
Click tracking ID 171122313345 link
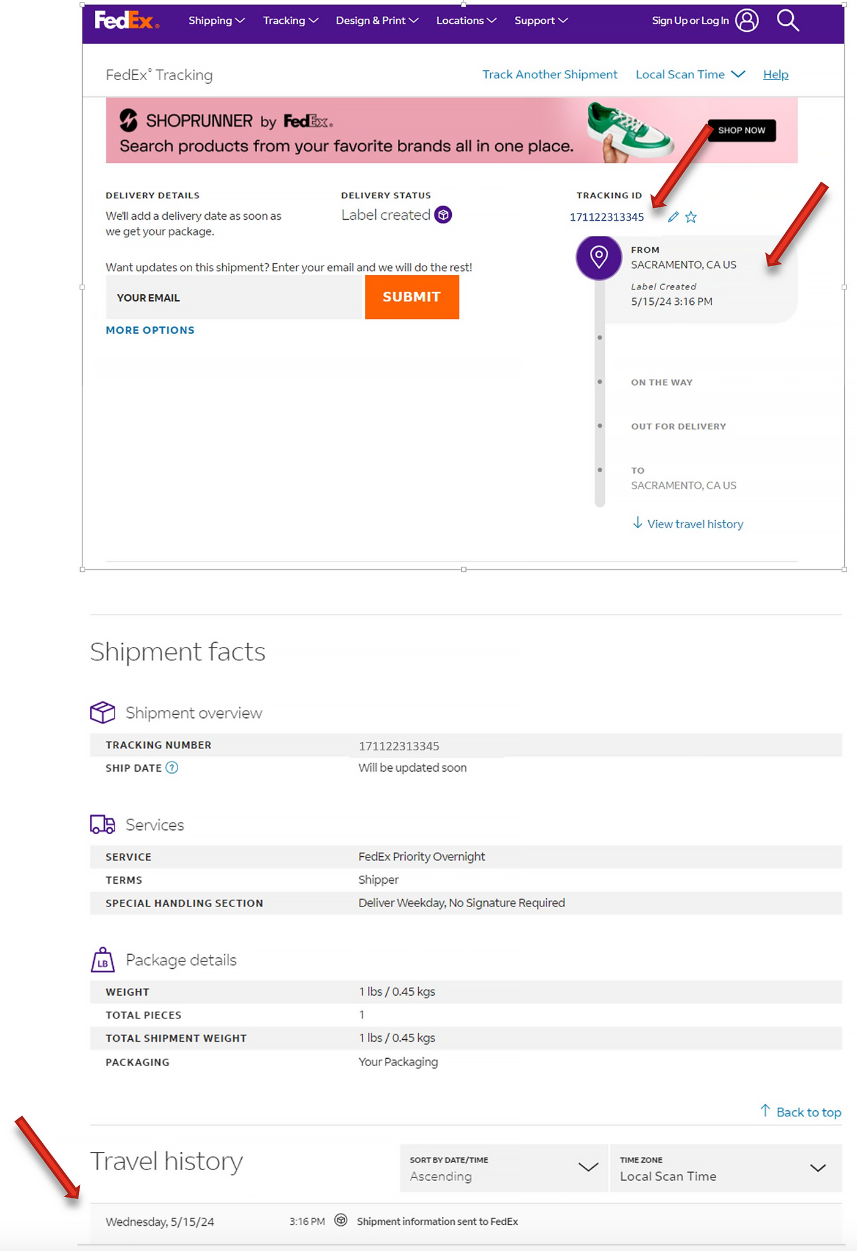point(607,217)
